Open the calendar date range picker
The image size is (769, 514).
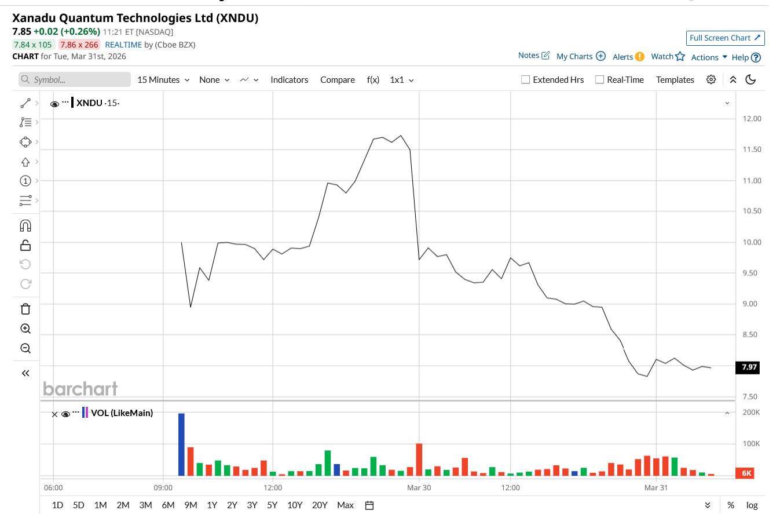tap(369, 505)
